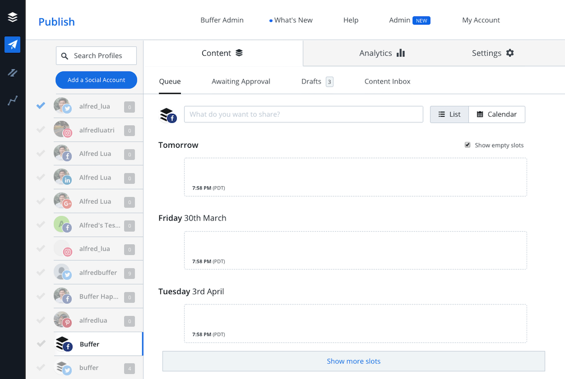Open the Publish paper plane icon

pyautogui.click(x=12, y=45)
